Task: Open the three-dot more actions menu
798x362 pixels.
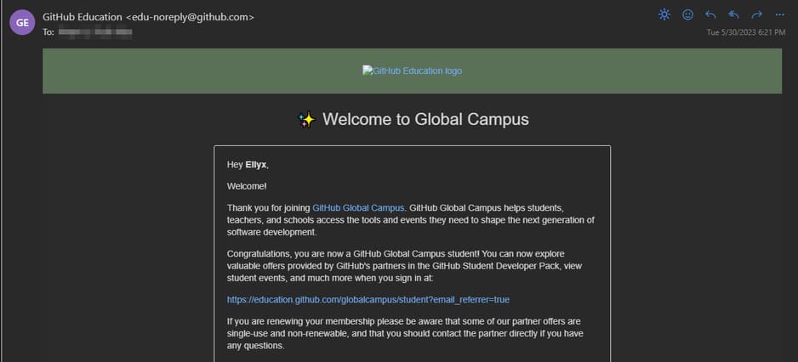Action: (779, 14)
